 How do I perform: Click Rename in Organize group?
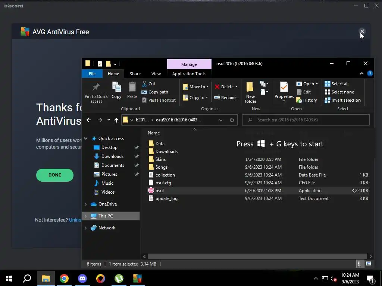225,98
